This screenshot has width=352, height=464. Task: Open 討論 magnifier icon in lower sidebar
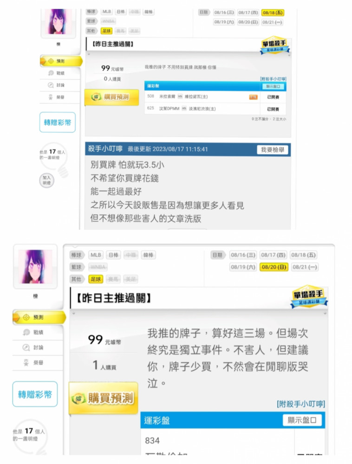[x=26, y=348]
